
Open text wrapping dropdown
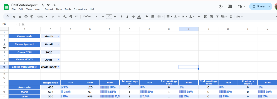point(184,17)
